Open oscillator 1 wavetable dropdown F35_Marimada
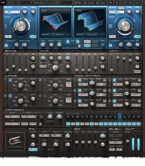This screenshot has height=166, width=145. point(60,35)
